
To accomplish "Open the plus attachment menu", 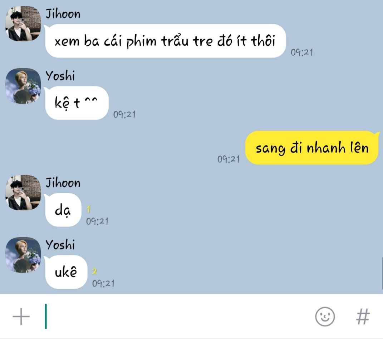I will [x=21, y=316].
